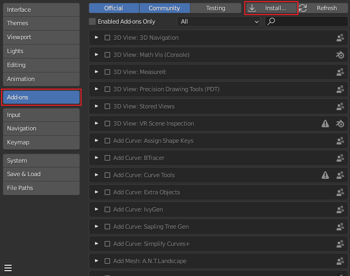Click the Refresh button
This screenshot has width=350, height=276.
tap(323, 8)
